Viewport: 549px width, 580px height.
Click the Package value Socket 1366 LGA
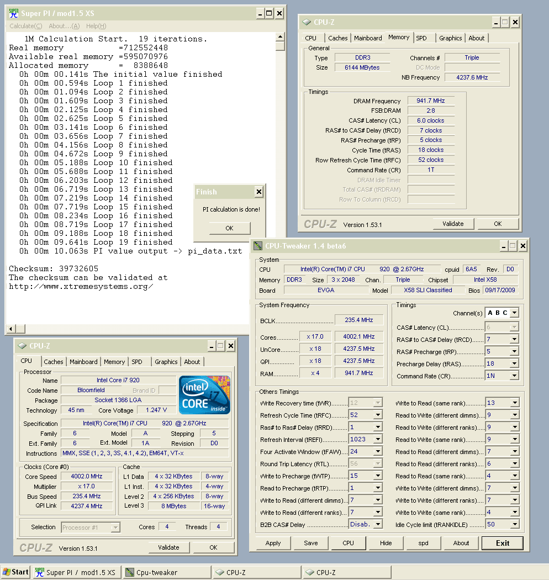118,400
